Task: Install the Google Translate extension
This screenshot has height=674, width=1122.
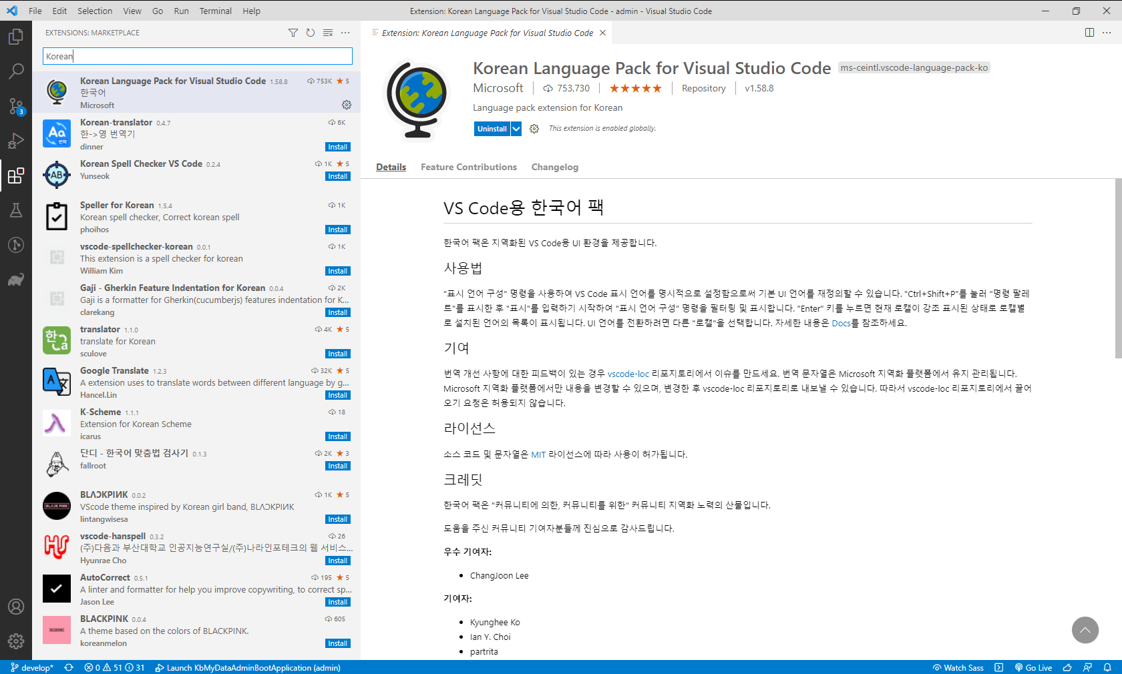Action: [x=337, y=395]
